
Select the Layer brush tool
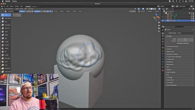(6, 32)
